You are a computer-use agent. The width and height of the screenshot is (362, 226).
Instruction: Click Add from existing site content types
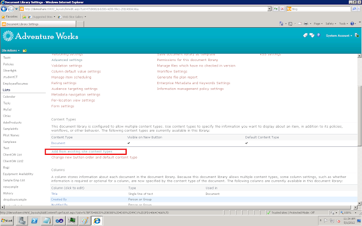pyautogui.click(x=81, y=152)
